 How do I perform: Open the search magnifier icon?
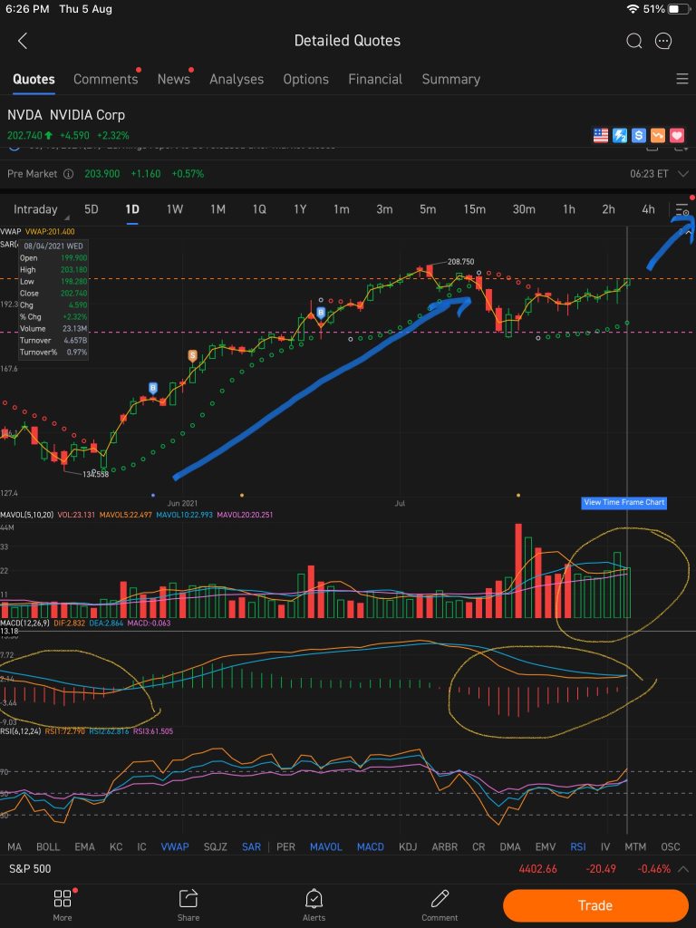click(633, 41)
